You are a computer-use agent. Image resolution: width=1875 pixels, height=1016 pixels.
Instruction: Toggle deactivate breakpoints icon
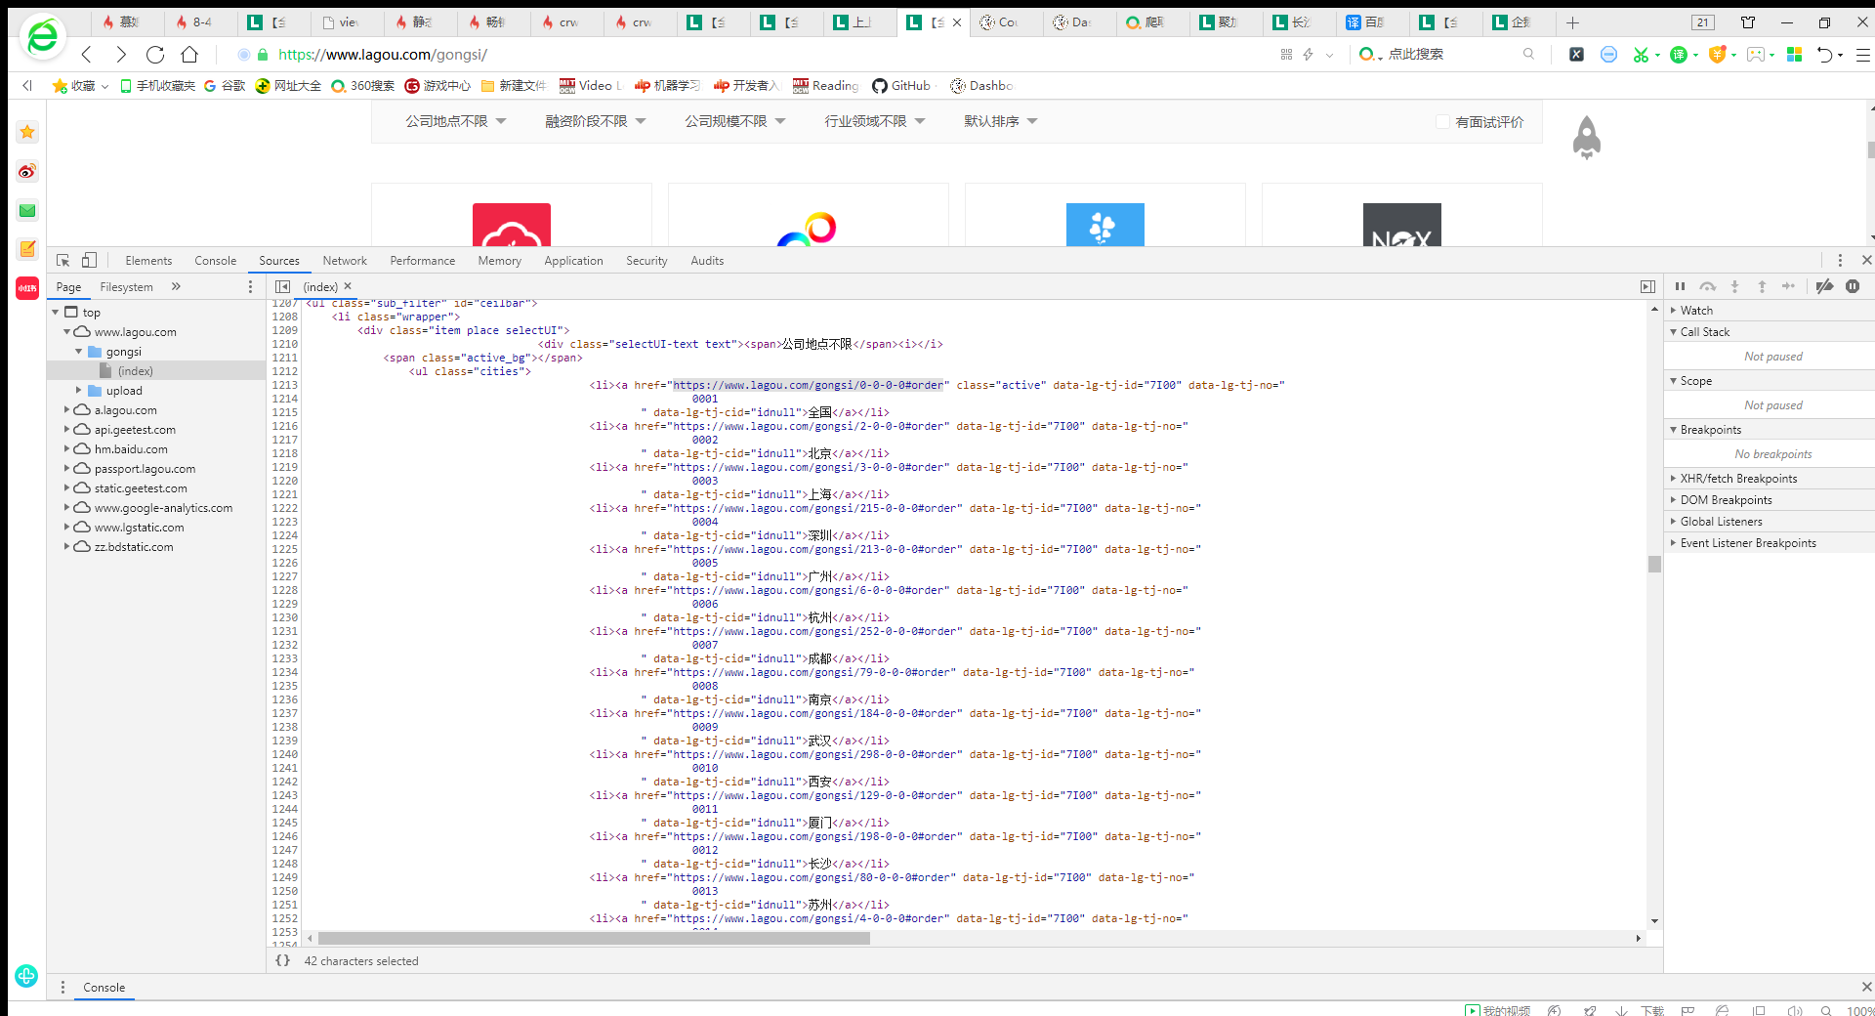1824,286
